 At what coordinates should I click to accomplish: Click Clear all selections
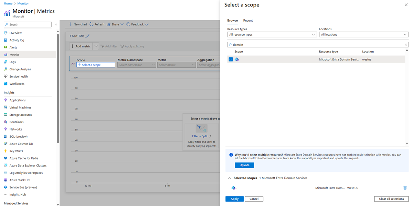pyautogui.click(x=391, y=199)
